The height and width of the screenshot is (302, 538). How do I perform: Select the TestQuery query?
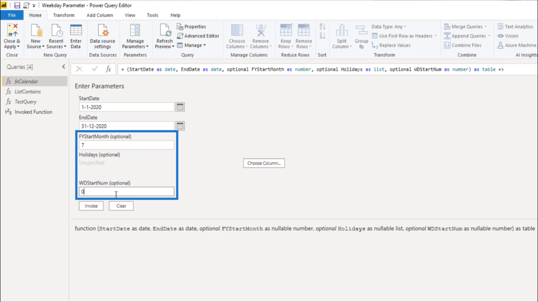click(x=34, y=102)
